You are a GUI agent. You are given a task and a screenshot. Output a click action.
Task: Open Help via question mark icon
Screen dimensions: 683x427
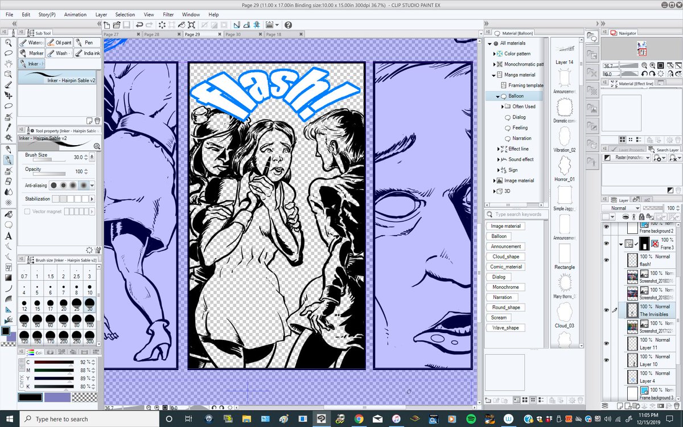(288, 25)
